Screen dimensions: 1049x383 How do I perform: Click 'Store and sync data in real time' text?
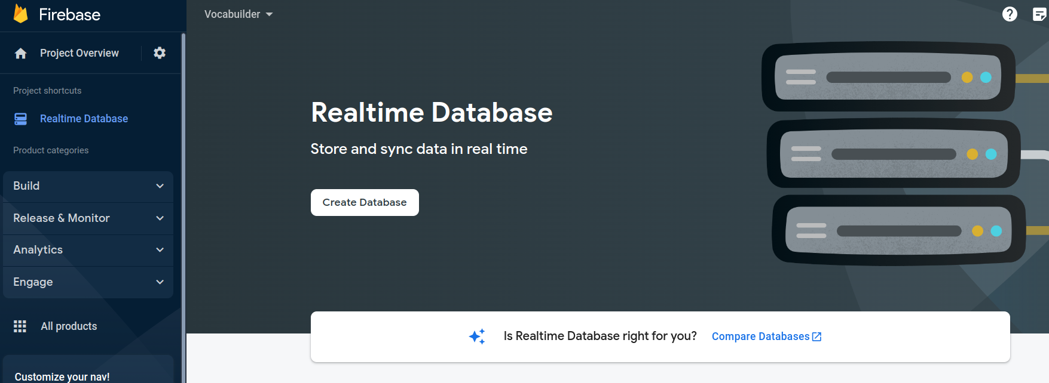point(419,149)
